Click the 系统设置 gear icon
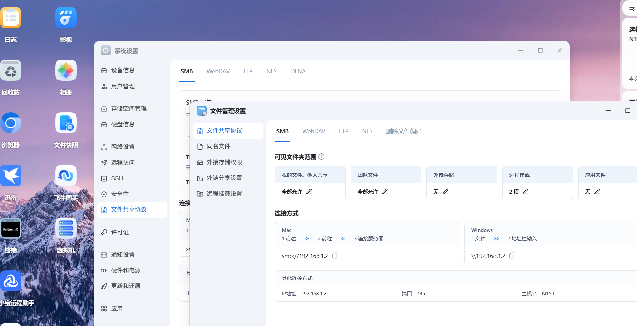Image resolution: width=637 pixels, height=326 pixels. tap(106, 51)
